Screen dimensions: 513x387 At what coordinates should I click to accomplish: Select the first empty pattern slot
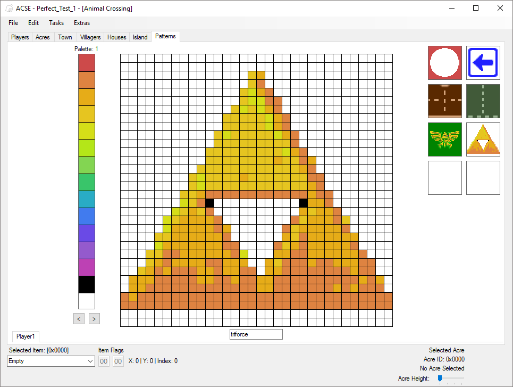coord(444,178)
